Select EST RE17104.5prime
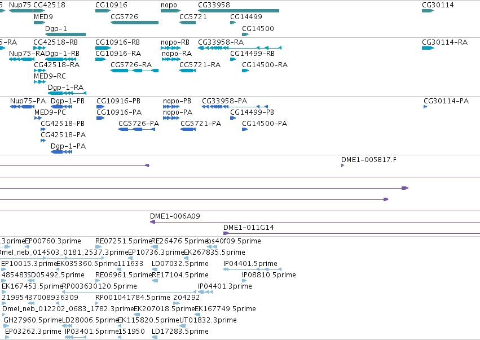The width and height of the screenshot is (480, 340). pos(180,275)
